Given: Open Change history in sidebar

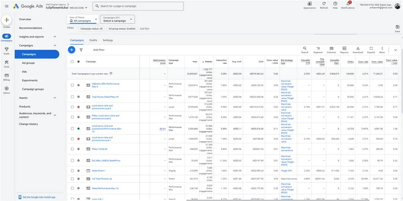Looking at the screenshot, I should pos(29,124).
